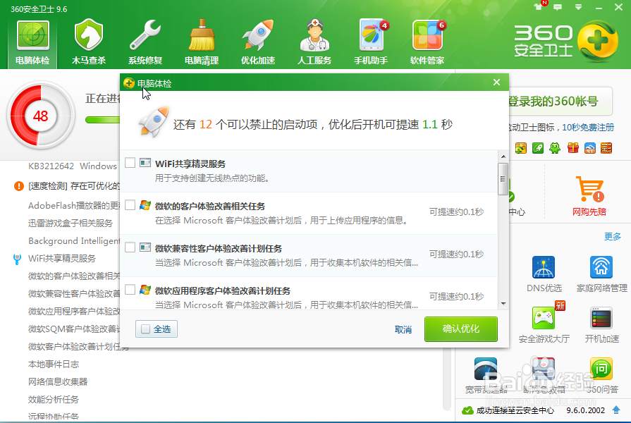The width and height of the screenshot is (631, 423).
Task: Open the skin shirt icon in title bar
Action: click(x=538, y=7)
